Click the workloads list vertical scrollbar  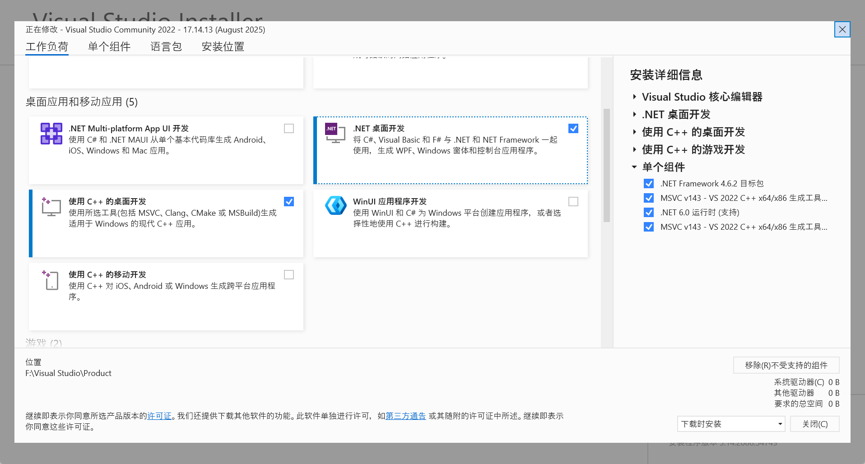pyautogui.click(x=607, y=165)
